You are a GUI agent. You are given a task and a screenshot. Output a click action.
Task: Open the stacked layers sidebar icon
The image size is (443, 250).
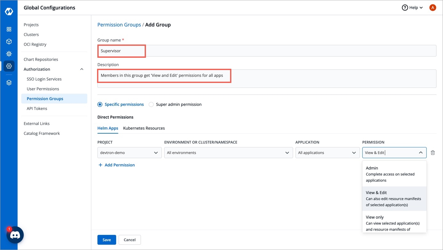pyautogui.click(x=9, y=83)
